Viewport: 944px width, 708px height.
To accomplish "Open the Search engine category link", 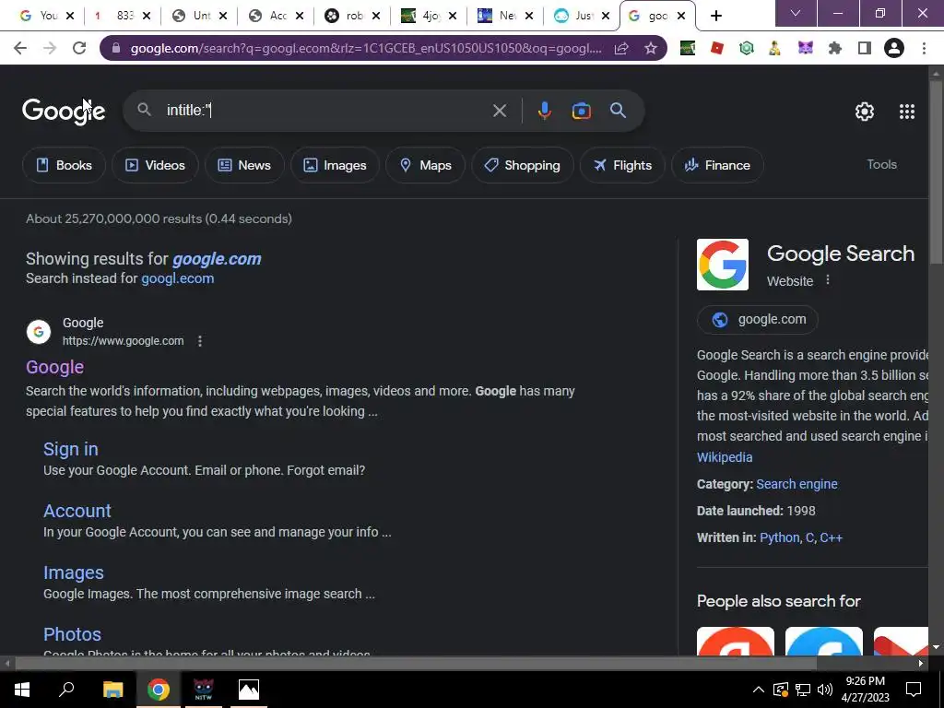I will click(796, 484).
